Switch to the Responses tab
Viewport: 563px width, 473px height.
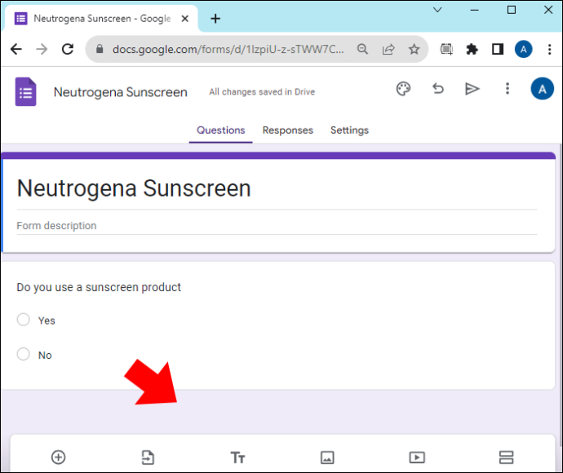287,130
